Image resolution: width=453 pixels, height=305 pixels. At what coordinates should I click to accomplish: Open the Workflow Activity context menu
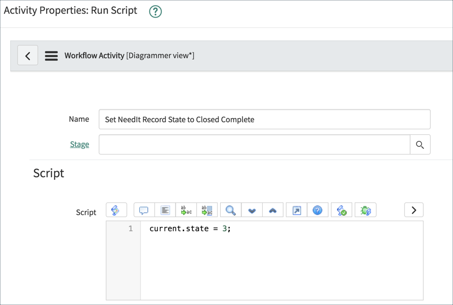(51, 56)
